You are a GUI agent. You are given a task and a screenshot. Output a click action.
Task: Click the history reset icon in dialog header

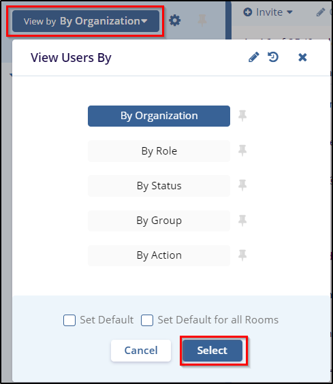coord(273,57)
